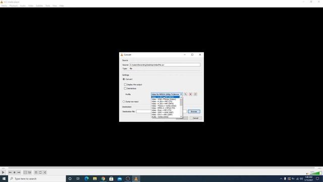Enable the Display the output checkbox
Image resolution: width=323 pixels, height=182 pixels.
tap(125, 84)
